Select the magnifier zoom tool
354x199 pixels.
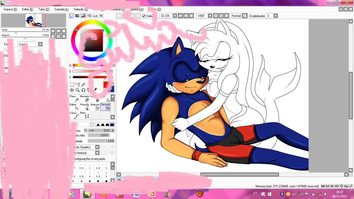click(x=77, y=90)
